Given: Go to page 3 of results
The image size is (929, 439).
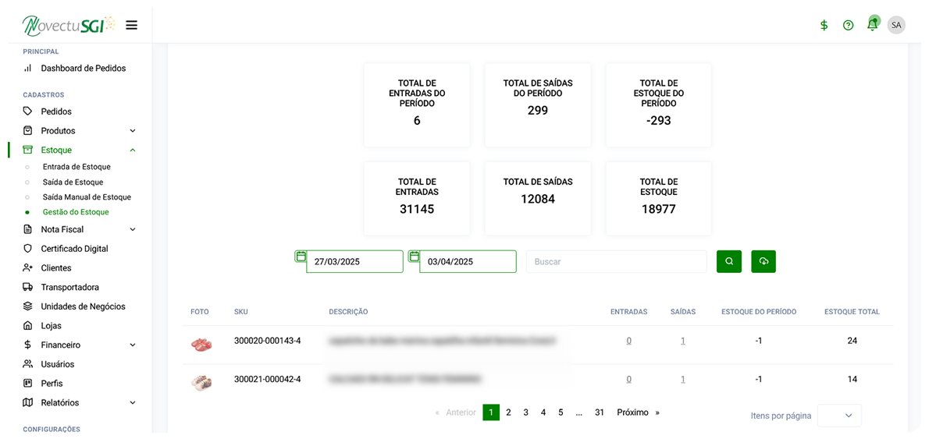Looking at the screenshot, I should pyautogui.click(x=525, y=412).
